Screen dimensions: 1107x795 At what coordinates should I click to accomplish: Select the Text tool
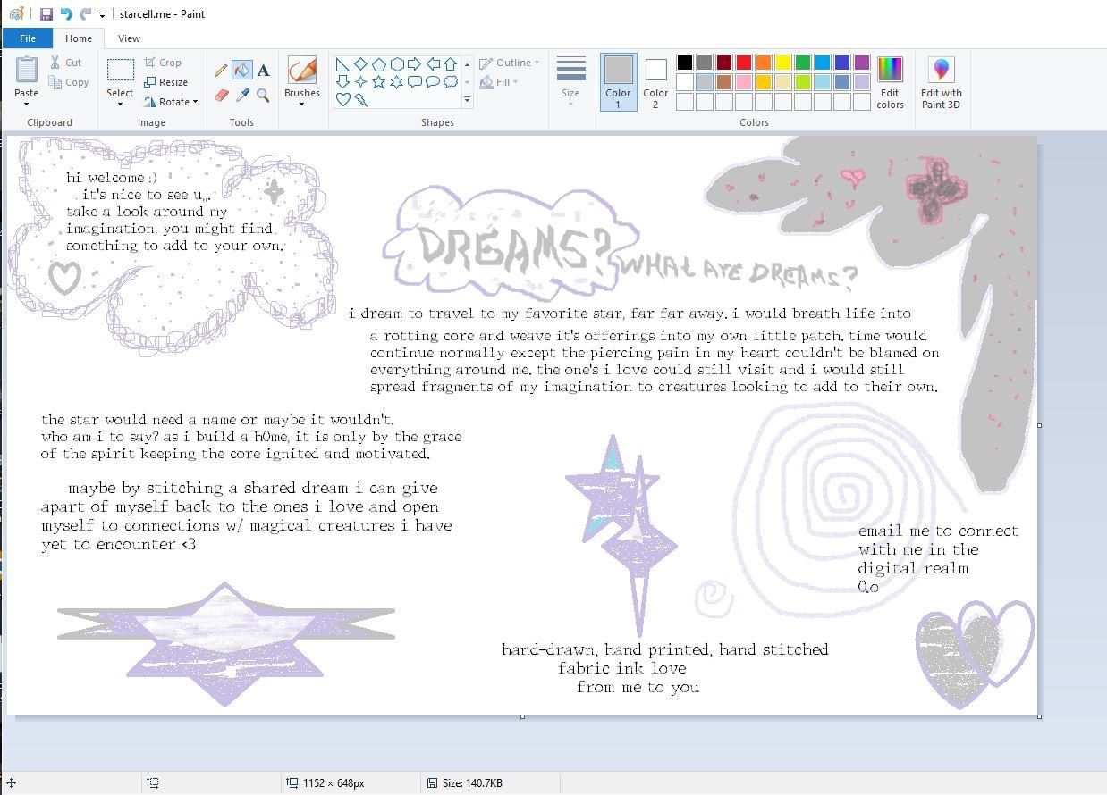coord(264,70)
